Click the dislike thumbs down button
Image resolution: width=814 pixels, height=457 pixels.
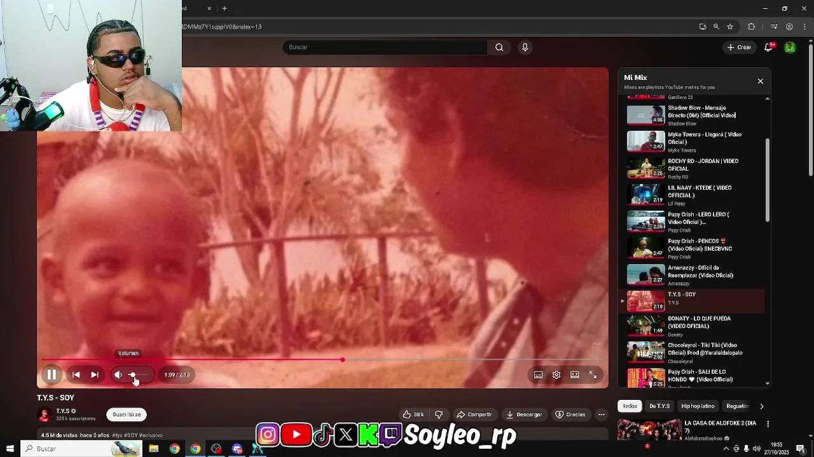439,414
